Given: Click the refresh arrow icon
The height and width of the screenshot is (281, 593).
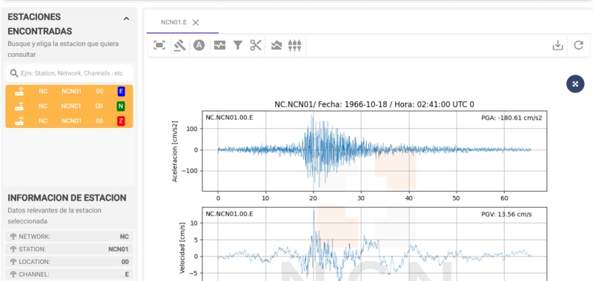Looking at the screenshot, I should 579,45.
